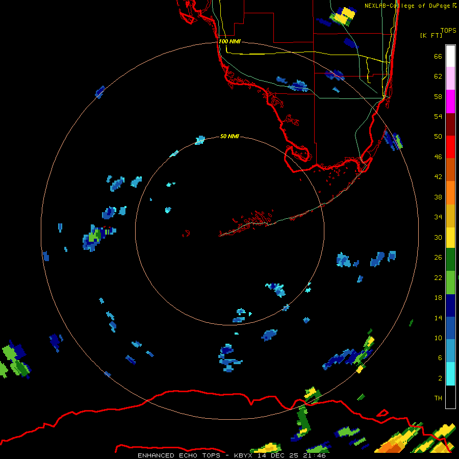Click the bright red color scale swatch

(x=450, y=147)
